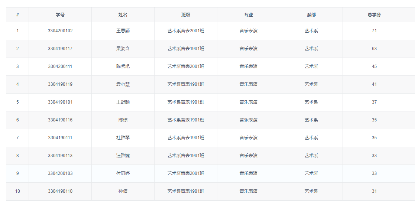Click the name 杜雅琴 in row 7
This screenshot has width=415, height=205.
(x=123, y=138)
